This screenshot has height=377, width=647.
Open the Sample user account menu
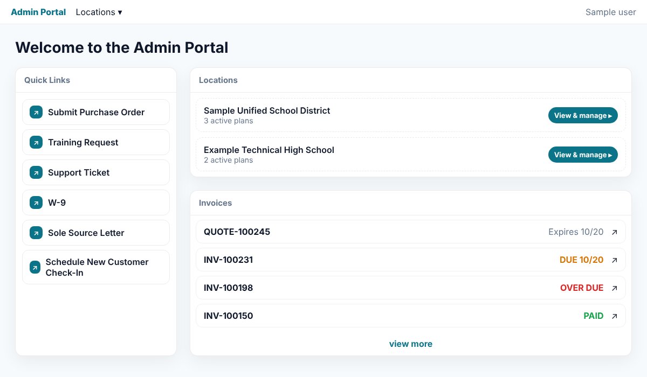(x=611, y=12)
